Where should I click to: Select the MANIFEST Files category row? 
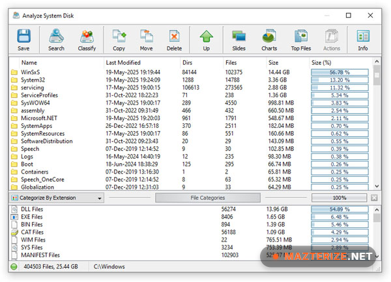point(190,255)
